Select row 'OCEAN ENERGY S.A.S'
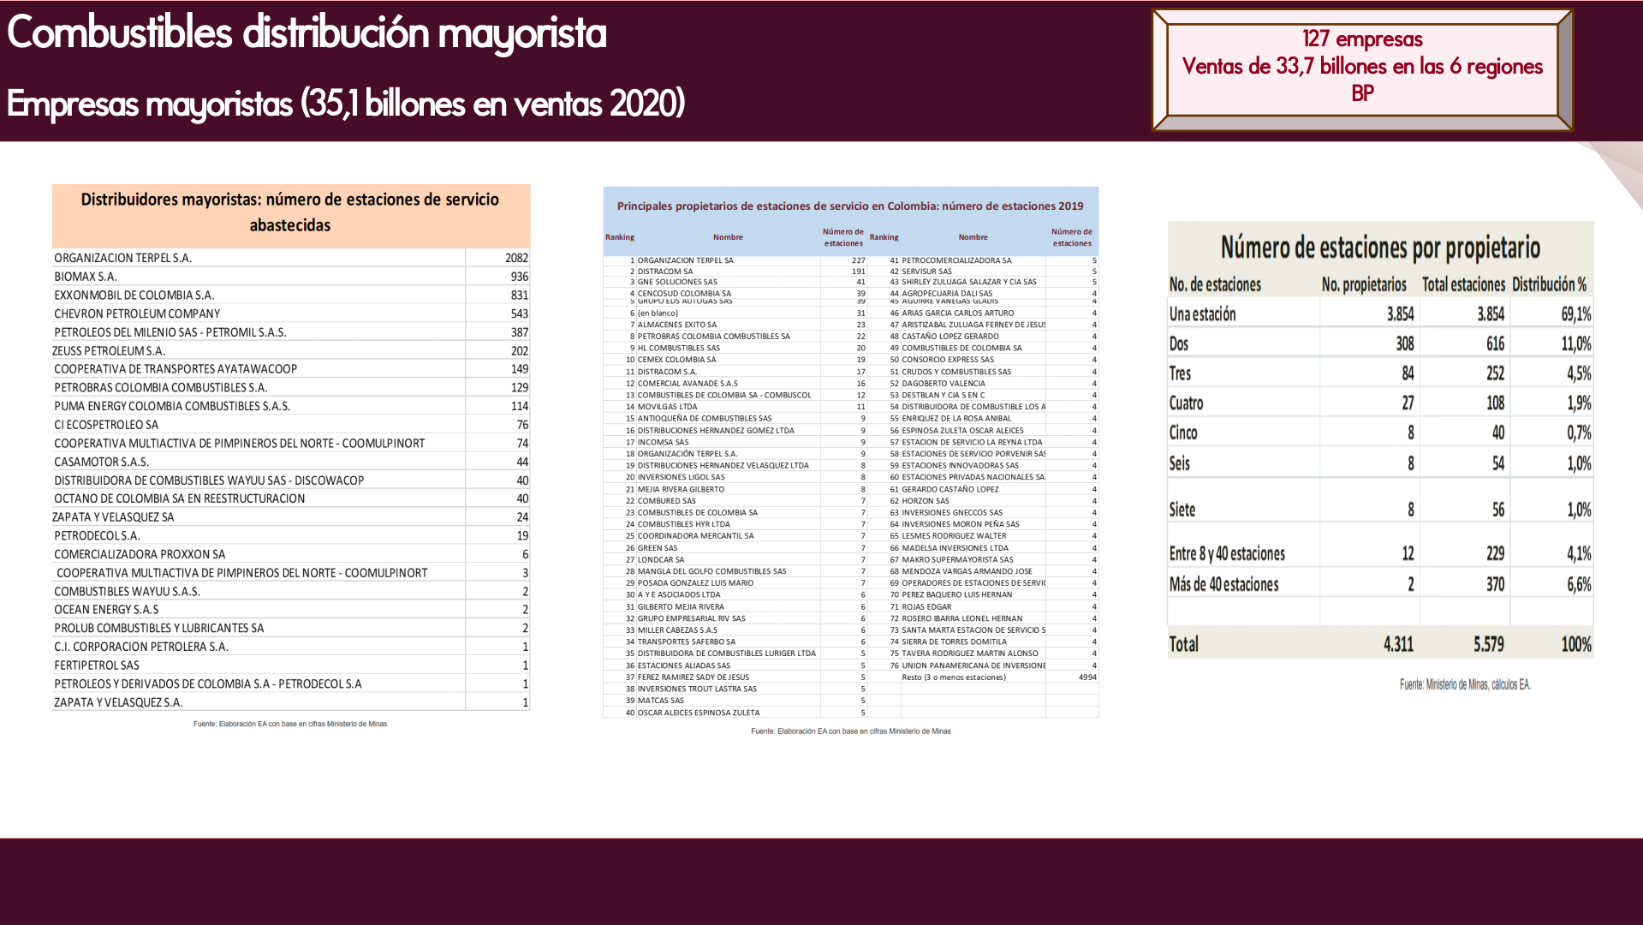Image resolution: width=1643 pixels, height=925 pixels. pos(291,610)
